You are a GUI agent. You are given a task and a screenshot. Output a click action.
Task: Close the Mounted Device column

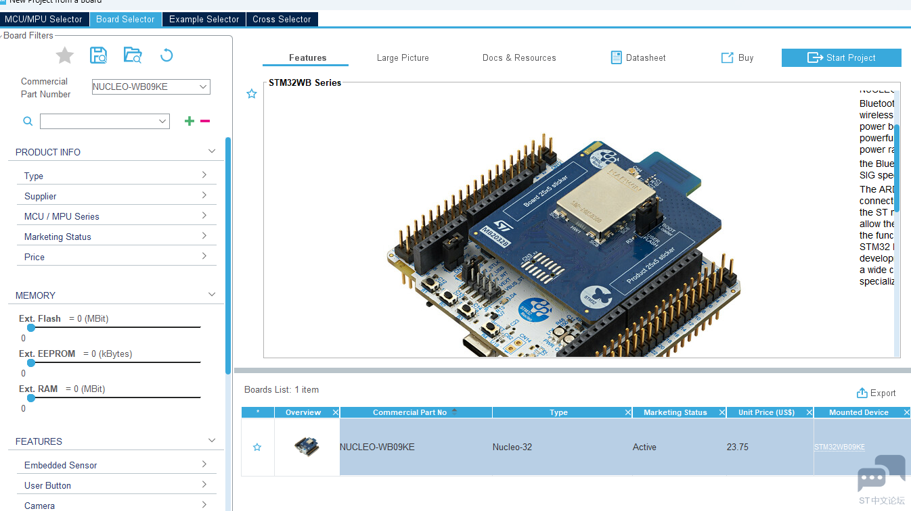pyautogui.click(x=906, y=412)
